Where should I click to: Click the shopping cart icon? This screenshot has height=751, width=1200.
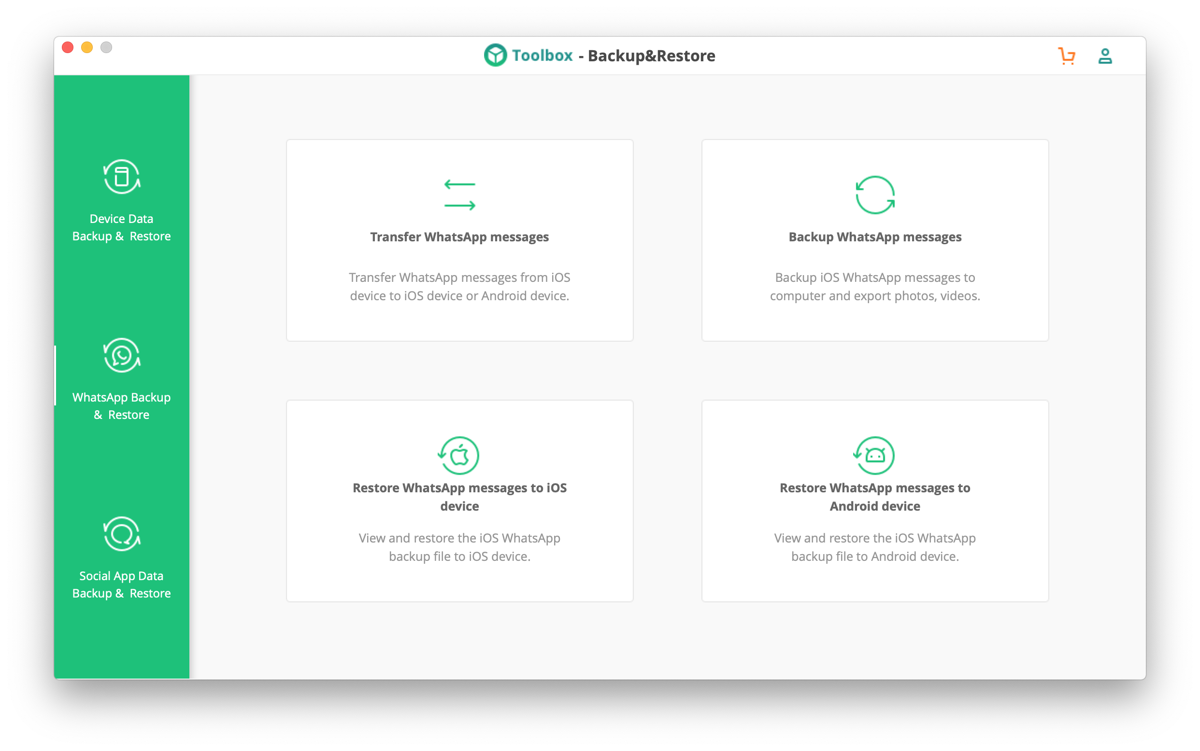point(1067,56)
